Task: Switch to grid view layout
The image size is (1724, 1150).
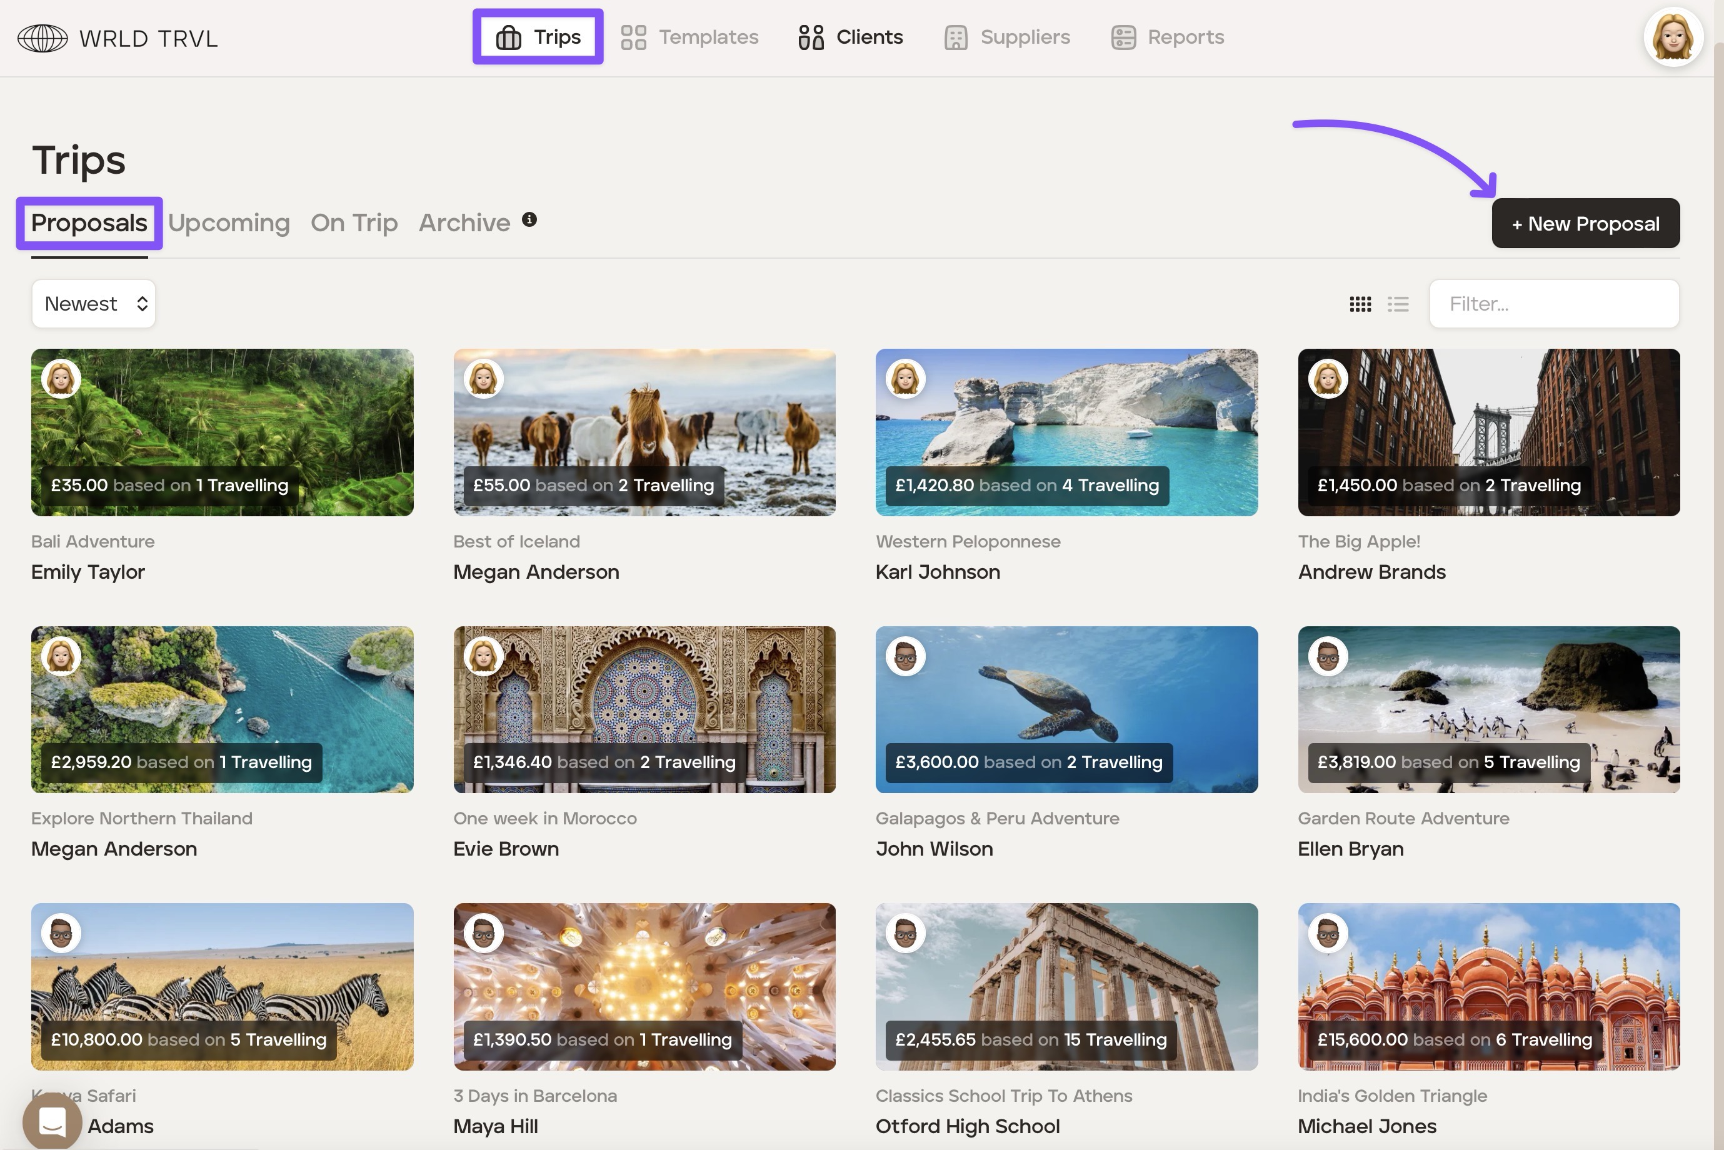Action: (x=1360, y=304)
